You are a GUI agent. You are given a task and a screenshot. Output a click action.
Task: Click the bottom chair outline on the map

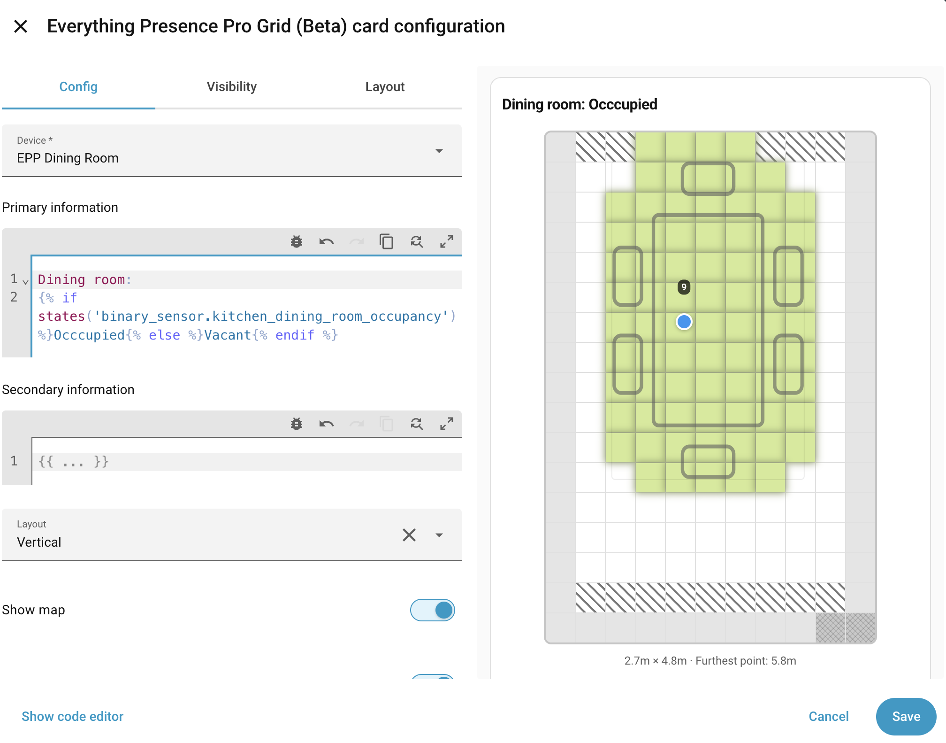[708, 462]
